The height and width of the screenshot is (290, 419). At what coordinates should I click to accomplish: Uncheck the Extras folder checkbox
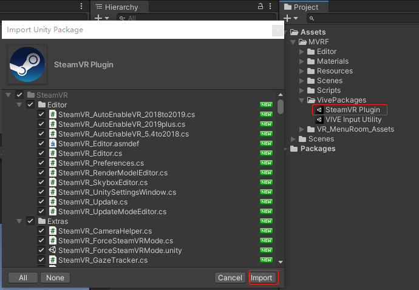30,221
